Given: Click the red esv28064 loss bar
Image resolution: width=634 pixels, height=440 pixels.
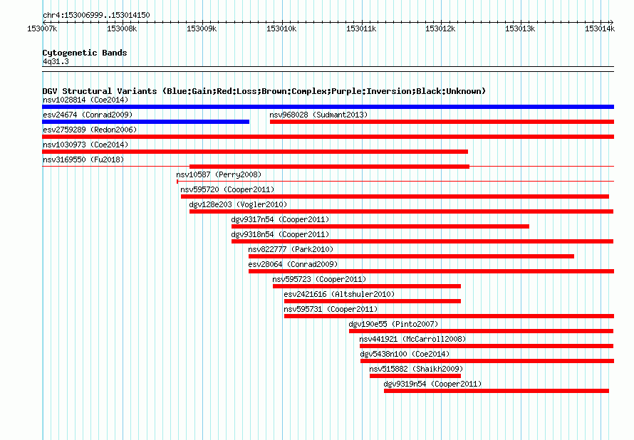Looking at the screenshot, I should (431, 271).
